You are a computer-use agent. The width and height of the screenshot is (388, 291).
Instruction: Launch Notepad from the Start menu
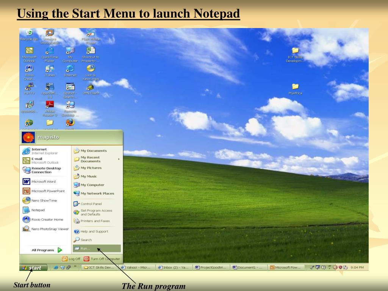click(45, 210)
